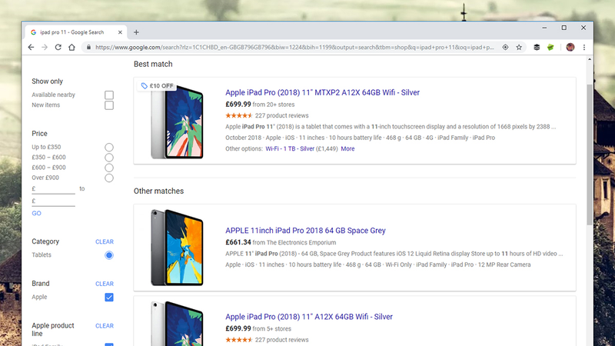This screenshot has width=615, height=346.
Task: Open the Chrome three-dot menu
Action: [584, 47]
